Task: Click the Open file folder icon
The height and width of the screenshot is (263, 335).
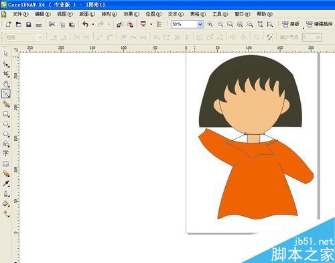Action: point(19,24)
